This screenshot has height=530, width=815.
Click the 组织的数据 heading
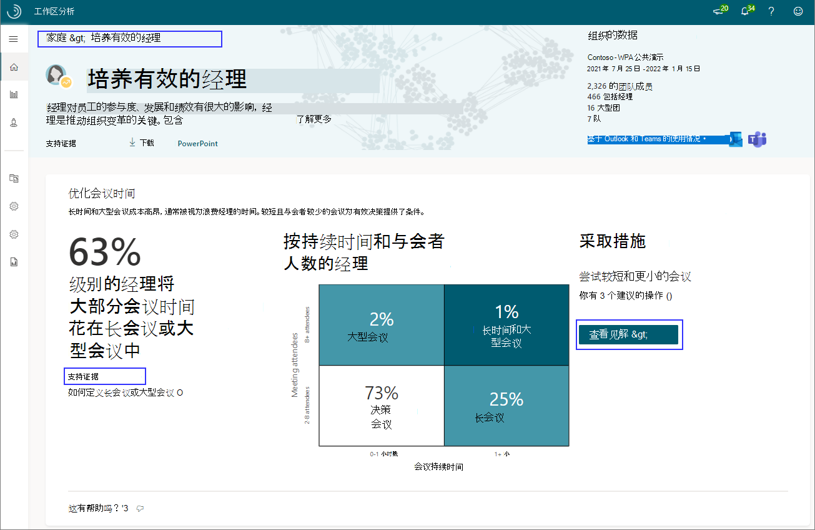(613, 35)
